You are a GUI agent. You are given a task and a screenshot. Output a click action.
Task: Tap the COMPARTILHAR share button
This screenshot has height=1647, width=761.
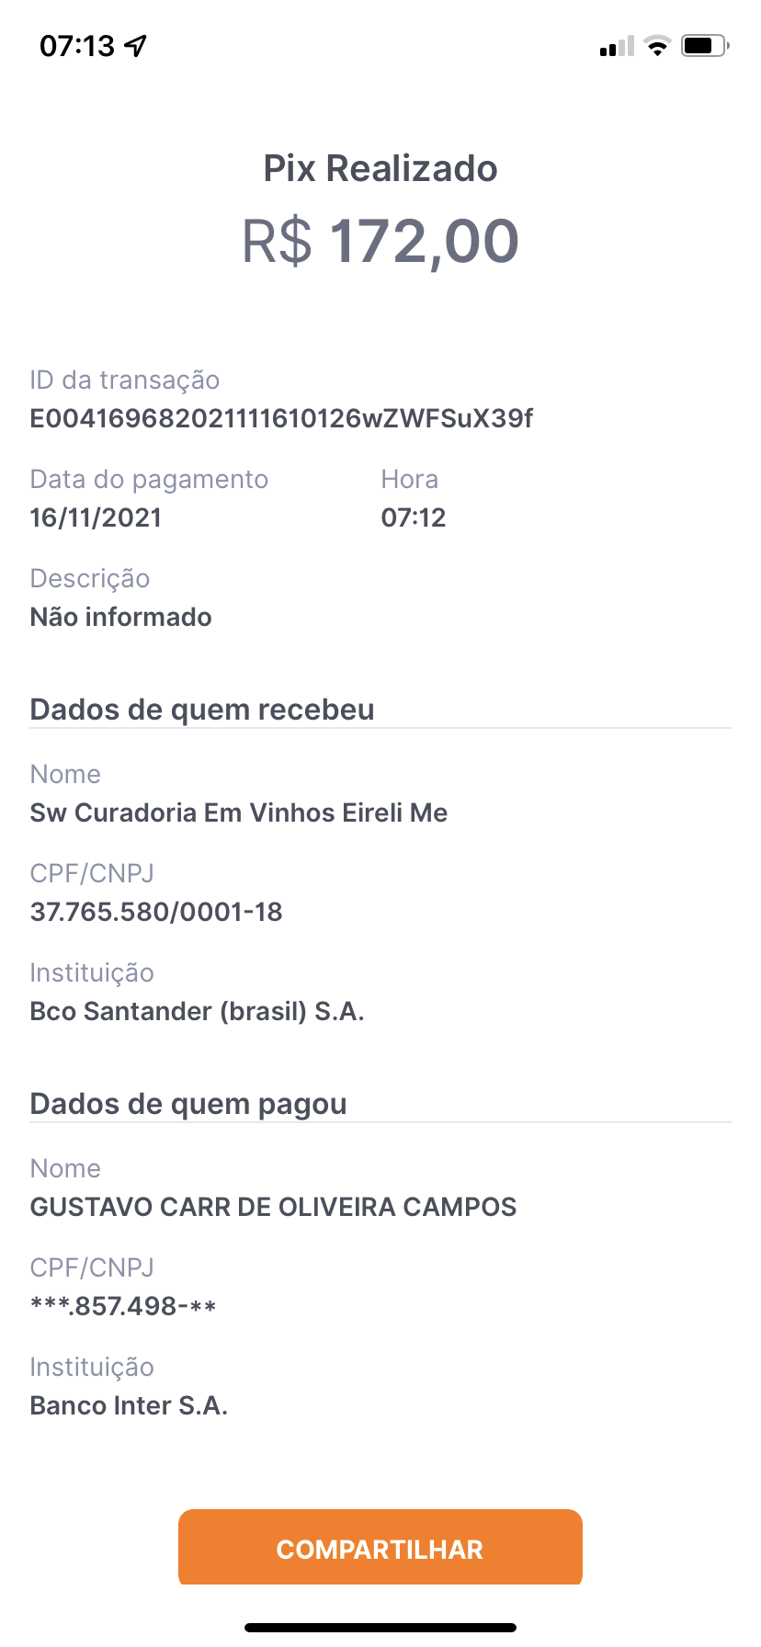tap(380, 1549)
